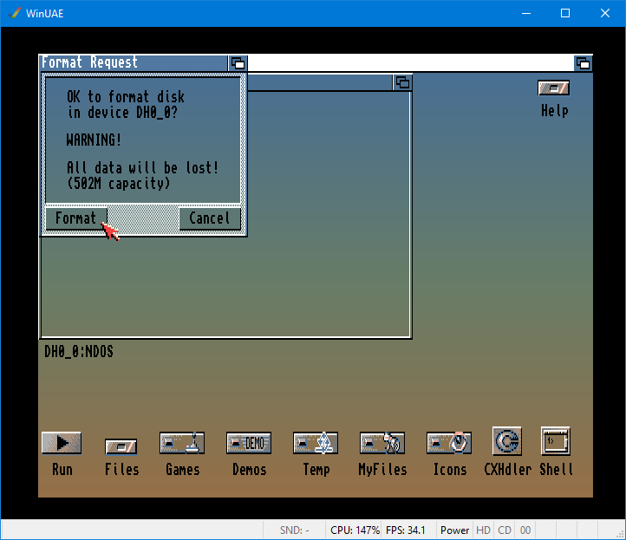The width and height of the screenshot is (626, 540).
Task: Confirm with the Format button
Action: [76, 218]
